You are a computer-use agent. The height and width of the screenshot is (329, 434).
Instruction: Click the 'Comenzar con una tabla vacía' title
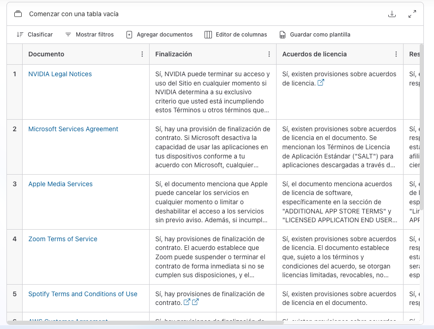click(x=74, y=14)
